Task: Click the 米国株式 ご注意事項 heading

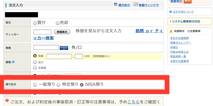Action: [x=187, y=31]
